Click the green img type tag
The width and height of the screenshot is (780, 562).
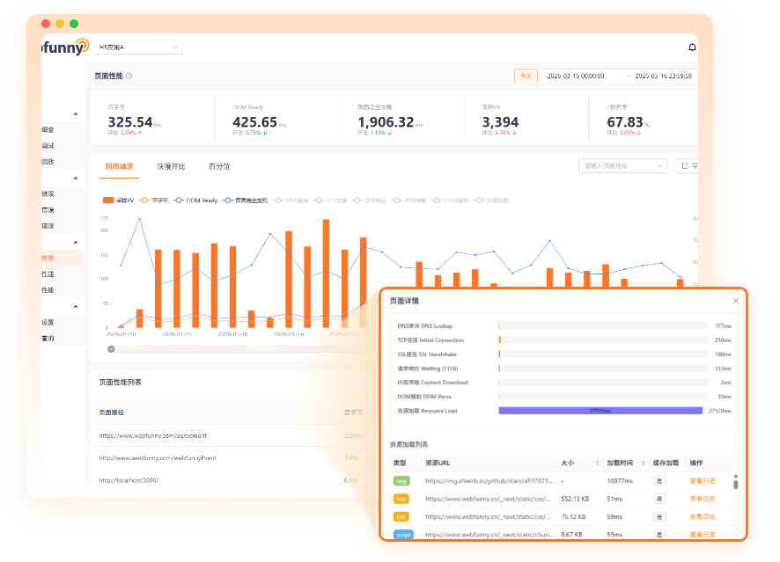click(401, 481)
